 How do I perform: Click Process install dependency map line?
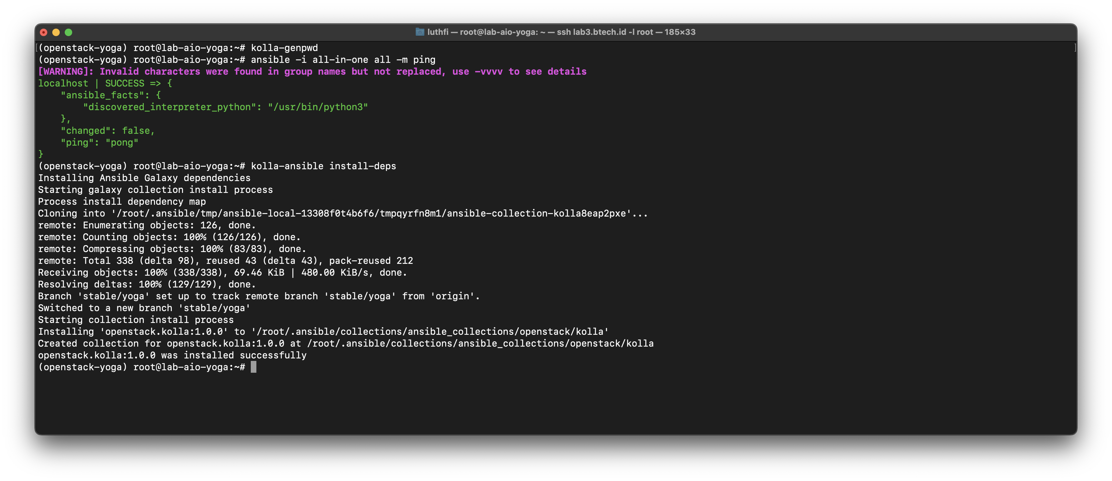[122, 202]
